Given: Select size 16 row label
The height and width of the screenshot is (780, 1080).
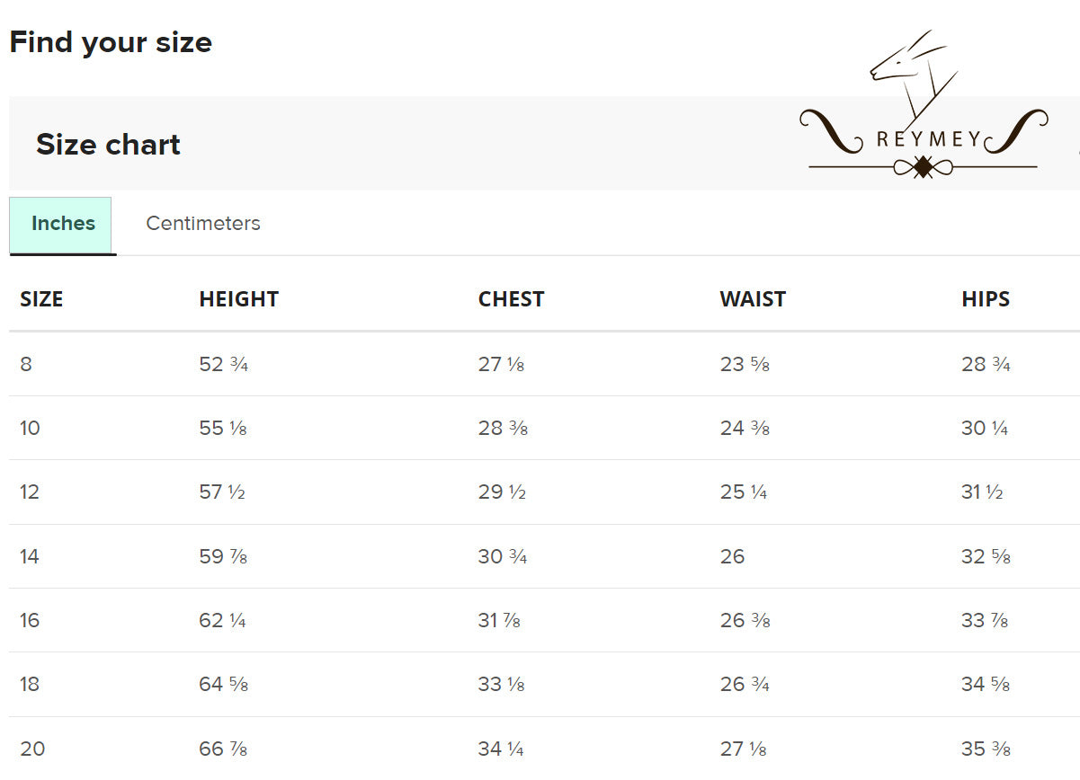Looking at the screenshot, I should click(30, 620).
